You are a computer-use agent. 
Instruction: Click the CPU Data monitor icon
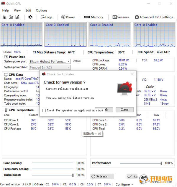[x=6, y=75]
